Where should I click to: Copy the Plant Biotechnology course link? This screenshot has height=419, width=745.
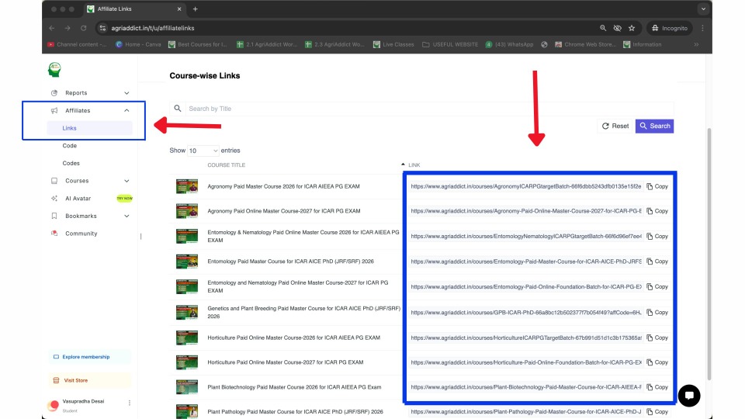pyautogui.click(x=657, y=387)
